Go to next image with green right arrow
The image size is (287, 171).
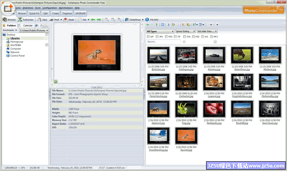pos(99,19)
